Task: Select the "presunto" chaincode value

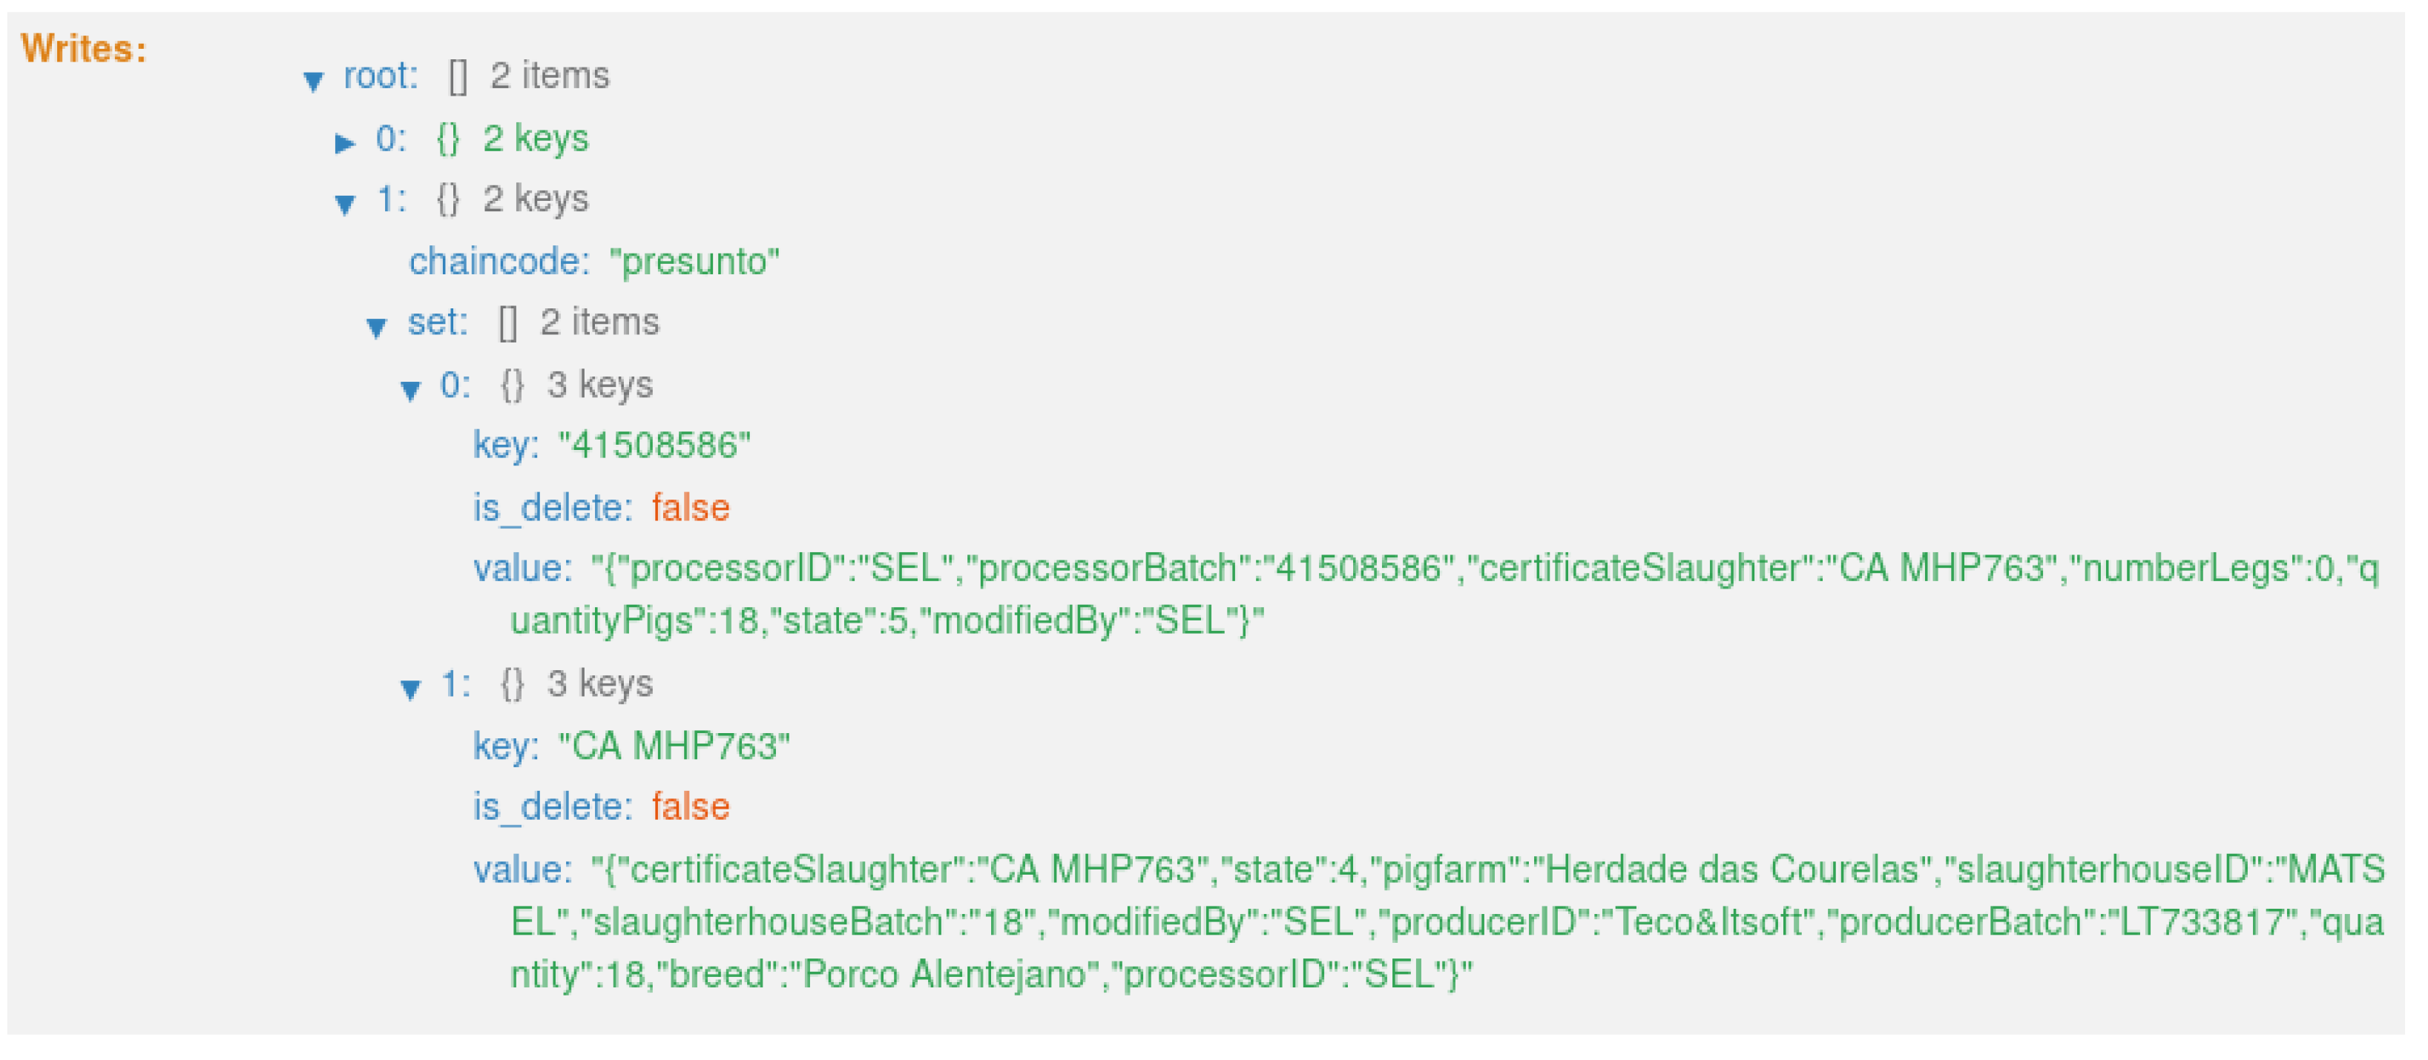Action: pos(694,261)
